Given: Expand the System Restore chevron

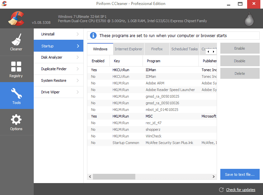Looking at the screenshot, I should pyautogui.click(x=78, y=80).
